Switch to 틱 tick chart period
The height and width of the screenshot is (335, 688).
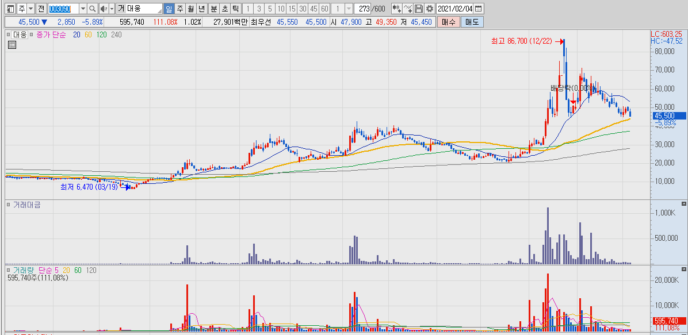tap(236, 8)
